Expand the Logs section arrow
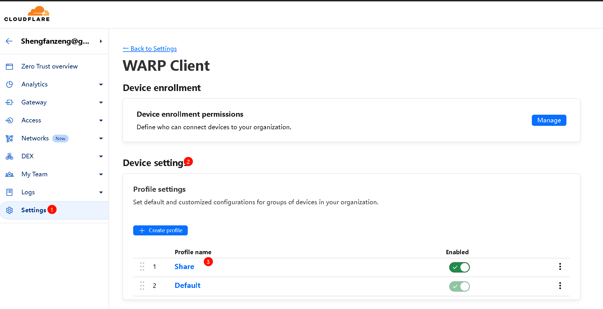Viewport: 603px width, 309px height. tap(101, 192)
